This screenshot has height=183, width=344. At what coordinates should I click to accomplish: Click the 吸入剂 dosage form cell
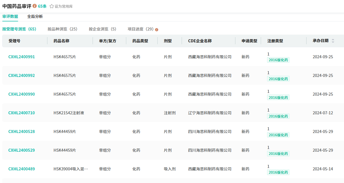tap(170, 169)
